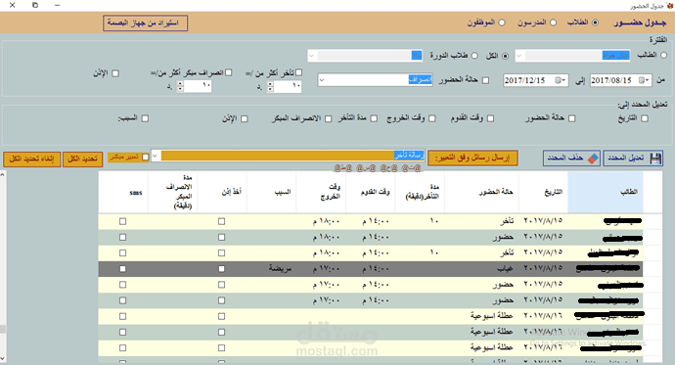
Task: Sort by the التاريخ column header
Action: 543,192
